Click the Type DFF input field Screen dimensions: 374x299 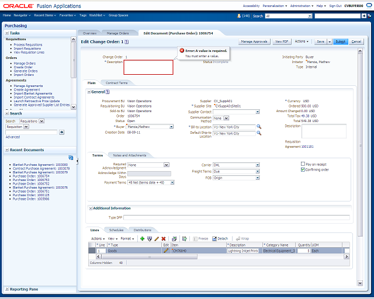pyautogui.click(x=236, y=217)
